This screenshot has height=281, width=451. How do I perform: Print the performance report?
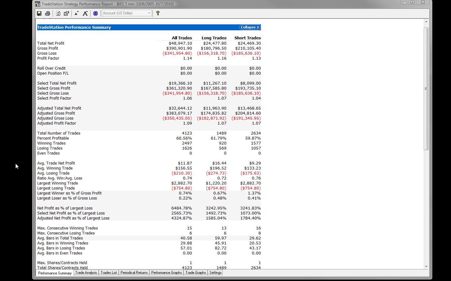(48, 13)
